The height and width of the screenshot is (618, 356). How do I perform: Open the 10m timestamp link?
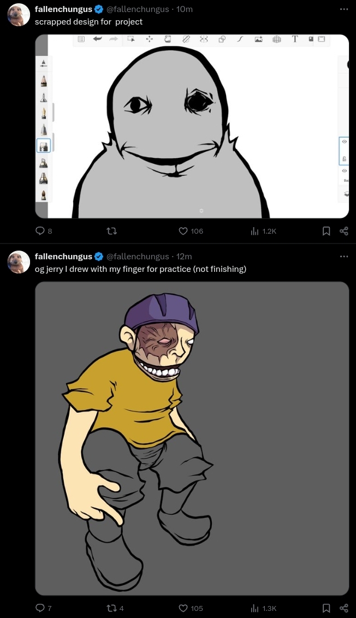185,9
